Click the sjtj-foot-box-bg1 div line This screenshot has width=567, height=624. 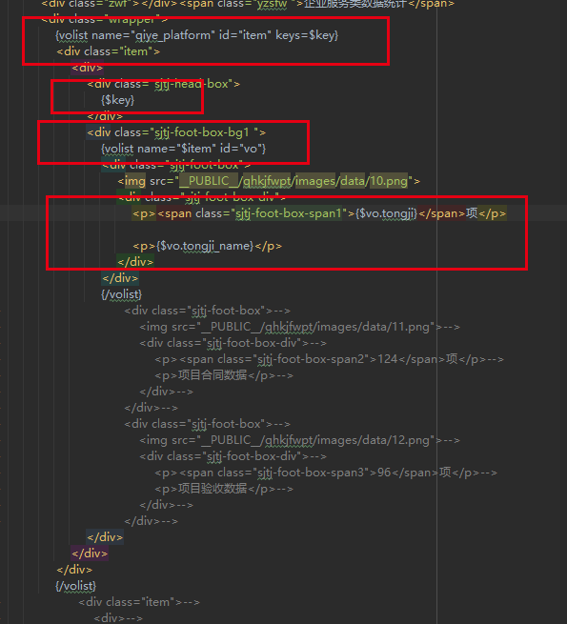(176, 132)
